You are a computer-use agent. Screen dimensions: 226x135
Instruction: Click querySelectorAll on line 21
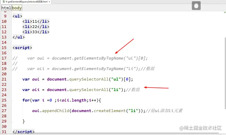pos(89,79)
